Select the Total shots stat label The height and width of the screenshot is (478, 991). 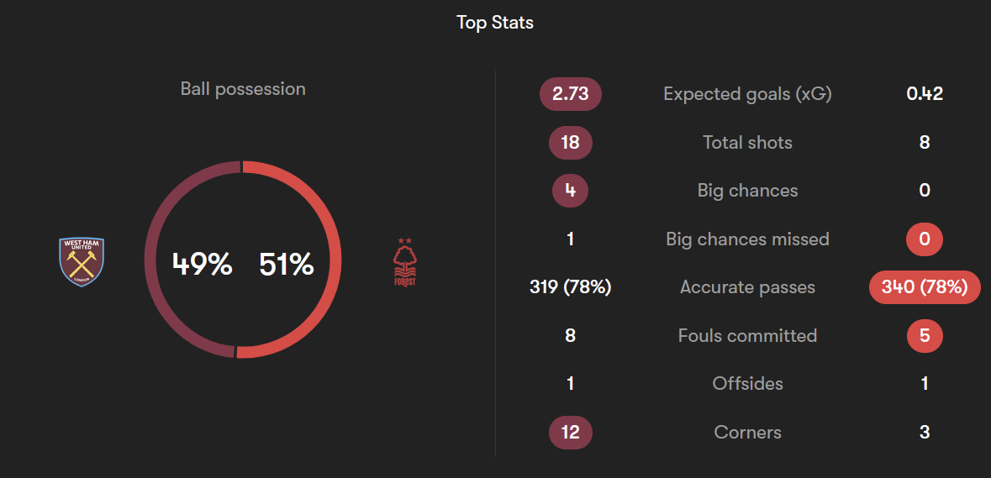point(748,143)
